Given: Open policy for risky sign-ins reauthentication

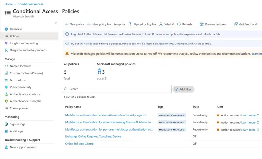Looking at the screenshot, I should point(106,115).
